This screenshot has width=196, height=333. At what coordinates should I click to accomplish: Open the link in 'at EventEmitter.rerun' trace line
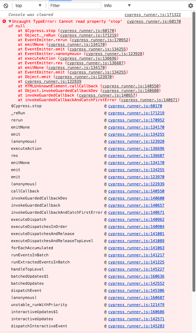pyautogui.click(x=100, y=40)
